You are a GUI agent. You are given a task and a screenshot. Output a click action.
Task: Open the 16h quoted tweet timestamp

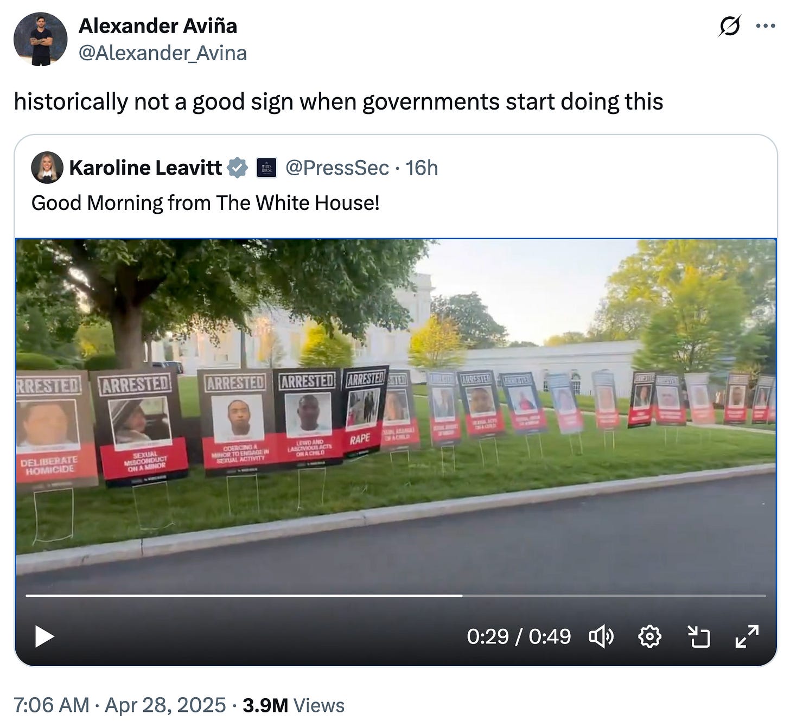pyautogui.click(x=422, y=168)
